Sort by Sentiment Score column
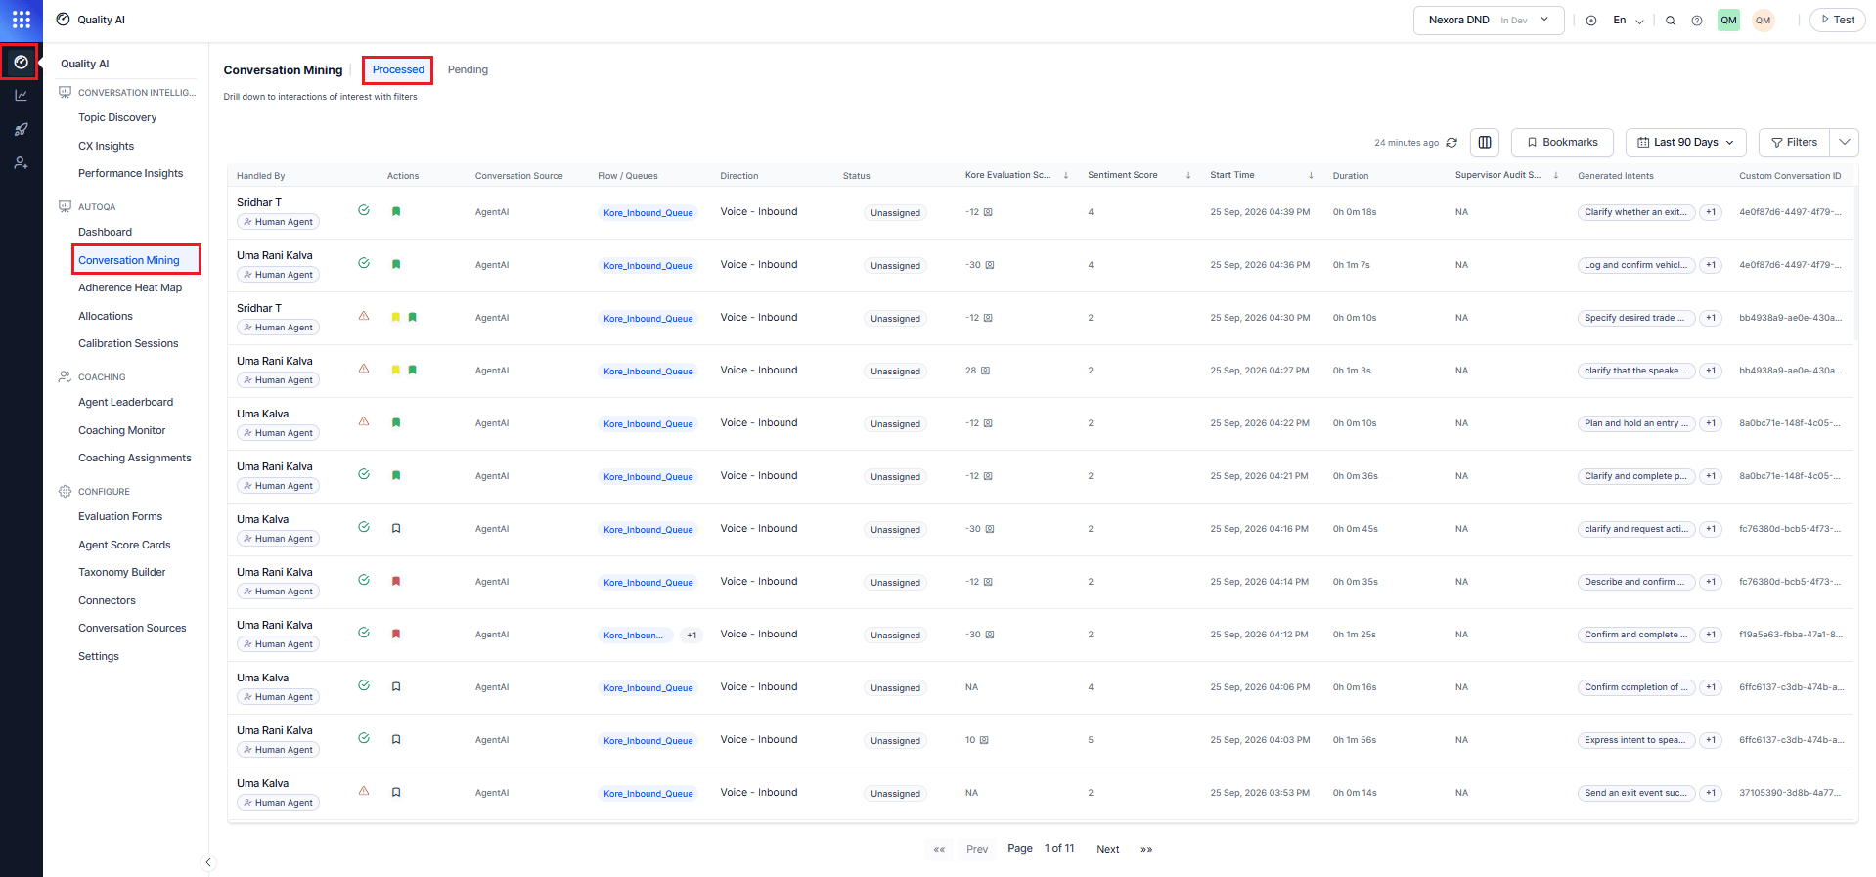This screenshot has width=1876, height=877. [1188, 176]
